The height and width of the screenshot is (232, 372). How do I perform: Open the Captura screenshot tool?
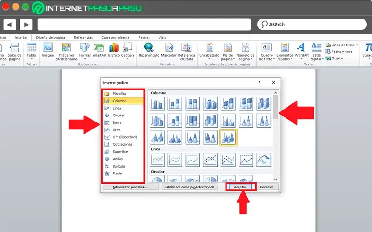(127, 51)
